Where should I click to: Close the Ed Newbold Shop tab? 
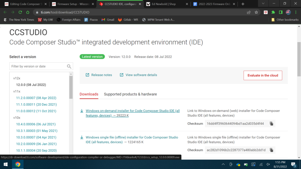(x=187, y=4)
